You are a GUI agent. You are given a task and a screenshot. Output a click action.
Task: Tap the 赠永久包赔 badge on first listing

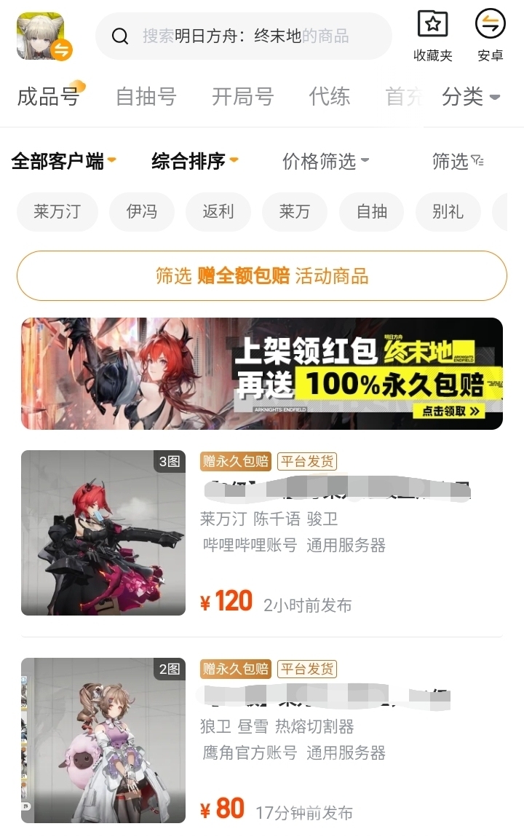tap(236, 461)
